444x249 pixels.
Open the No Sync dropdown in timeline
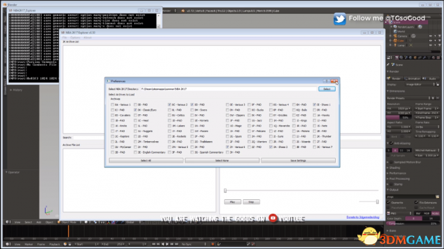click(194, 244)
